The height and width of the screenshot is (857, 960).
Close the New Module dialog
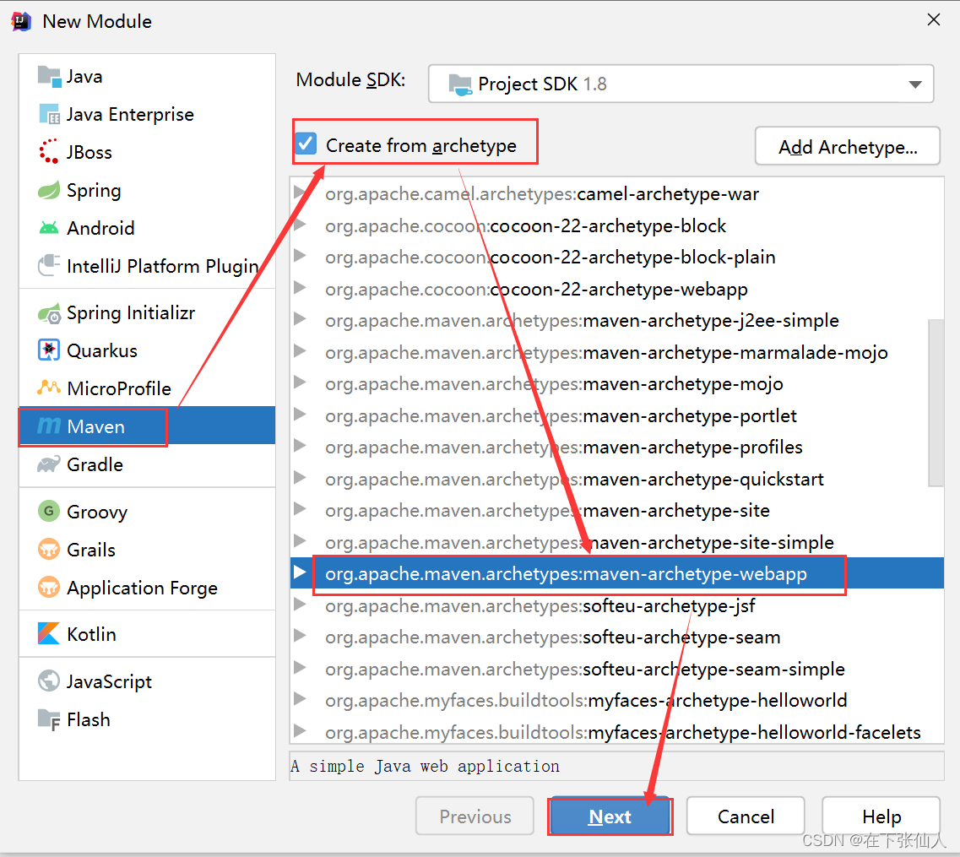point(933,20)
